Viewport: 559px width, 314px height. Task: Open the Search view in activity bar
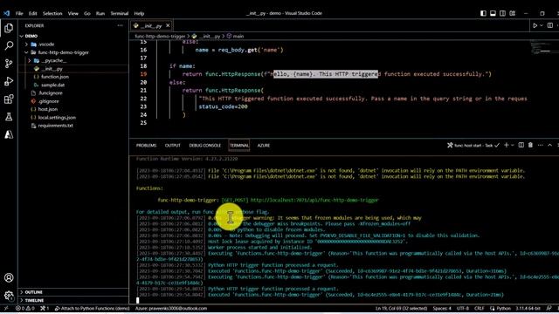[9, 45]
